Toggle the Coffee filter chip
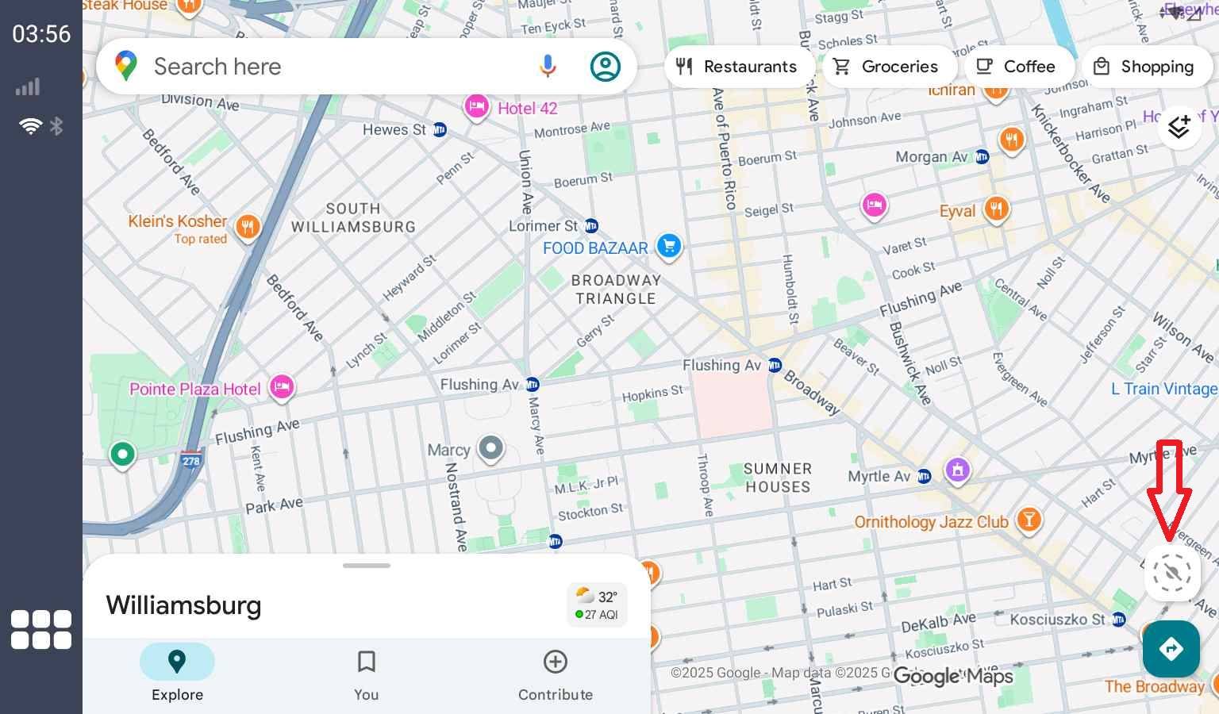1219x714 pixels. (1018, 67)
